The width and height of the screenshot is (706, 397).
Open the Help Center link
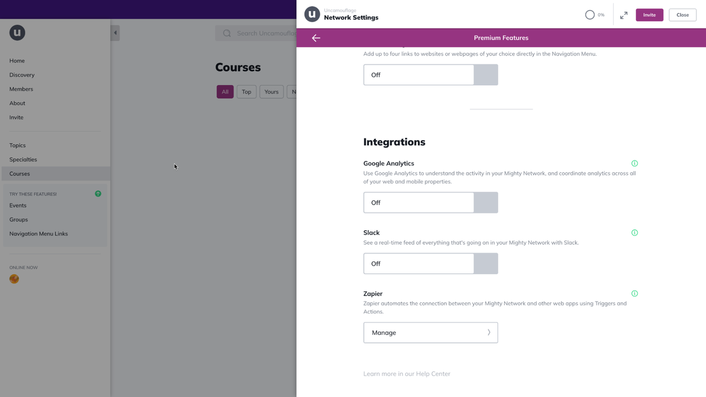click(407, 374)
